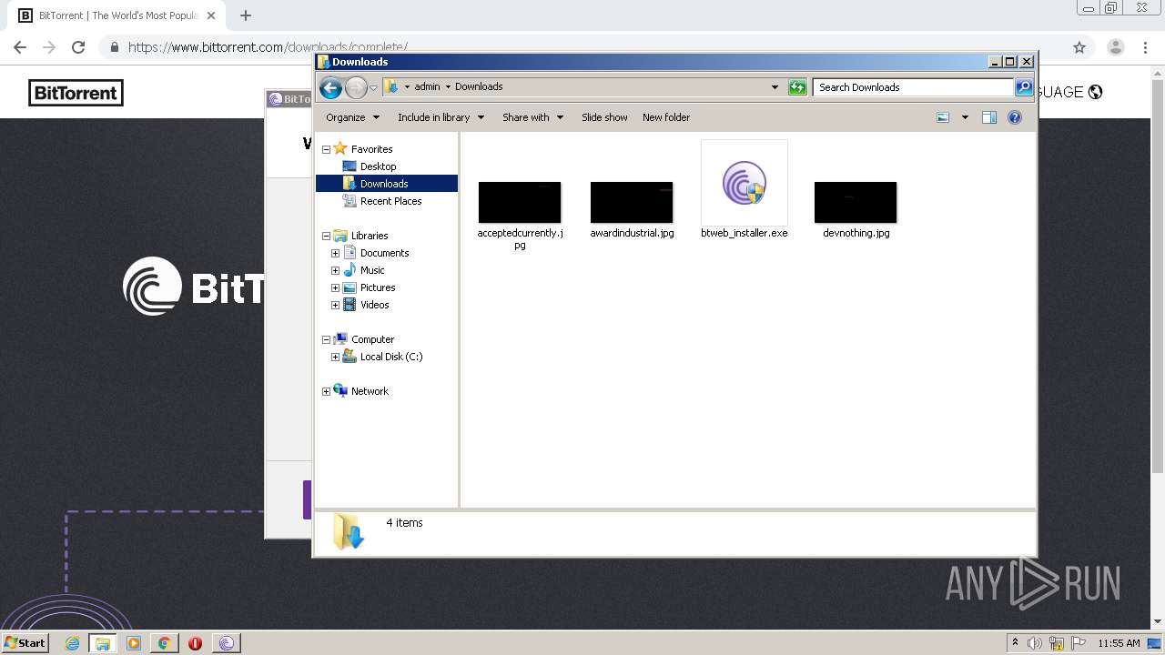Screen dimensions: 1165x655
Task: Click Chrome address bar URL
Action: [x=268, y=47]
